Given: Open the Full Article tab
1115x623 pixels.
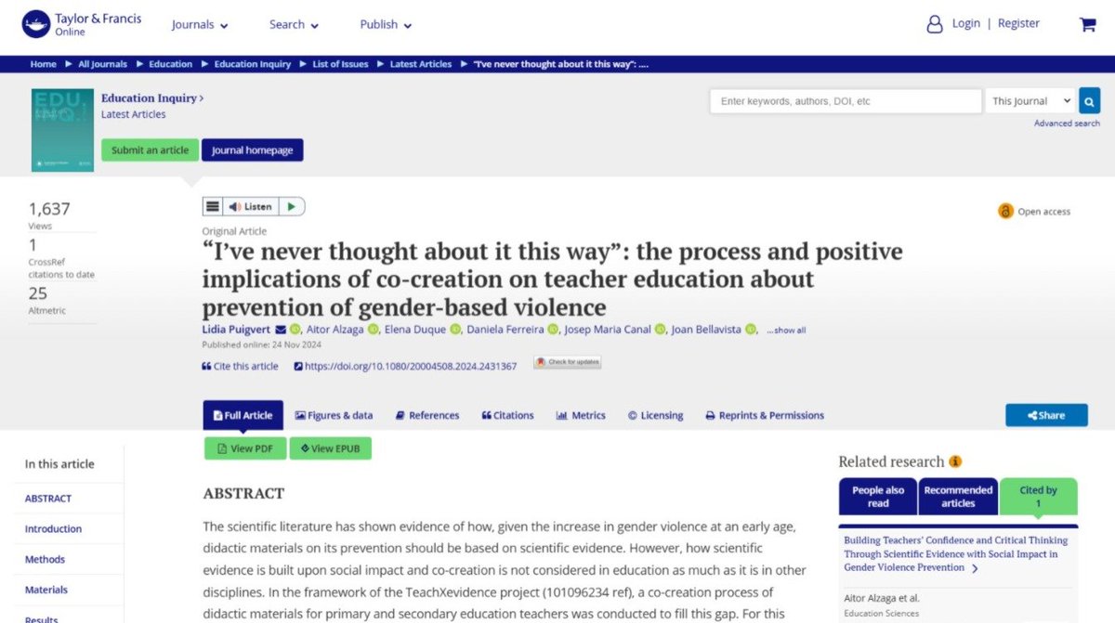Looking at the screenshot, I should tap(243, 415).
